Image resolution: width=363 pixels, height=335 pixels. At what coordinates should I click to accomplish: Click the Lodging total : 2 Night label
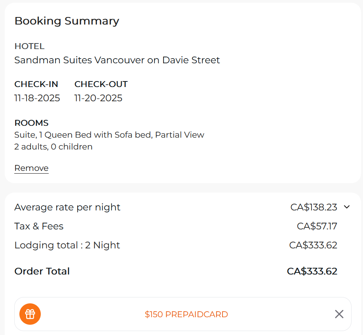67,245
